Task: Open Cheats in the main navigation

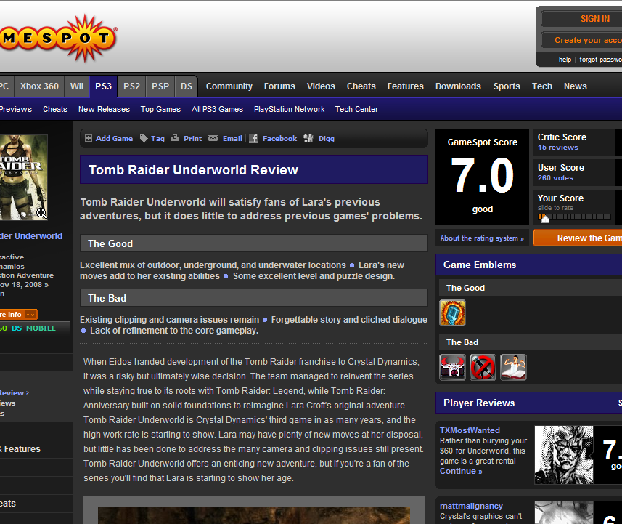Action: tap(361, 86)
